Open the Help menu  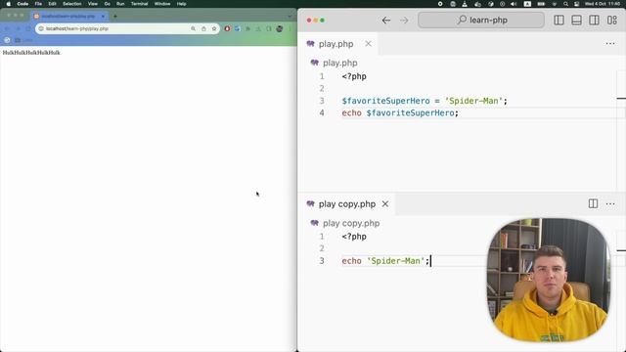(x=181, y=4)
